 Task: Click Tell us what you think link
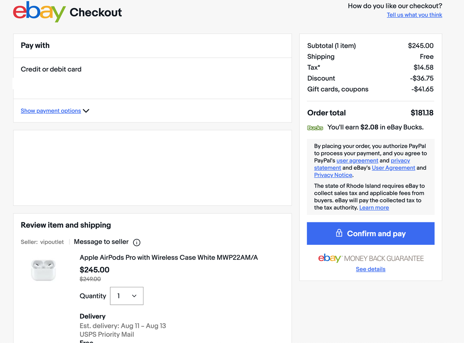pyautogui.click(x=415, y=15)
